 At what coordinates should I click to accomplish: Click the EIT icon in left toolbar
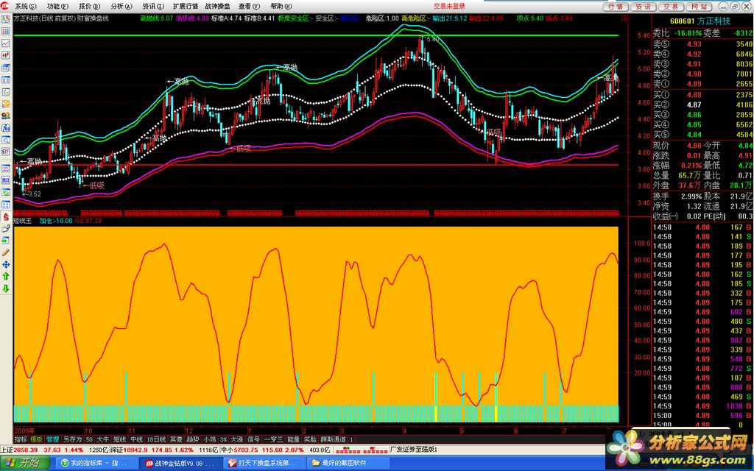6,152
